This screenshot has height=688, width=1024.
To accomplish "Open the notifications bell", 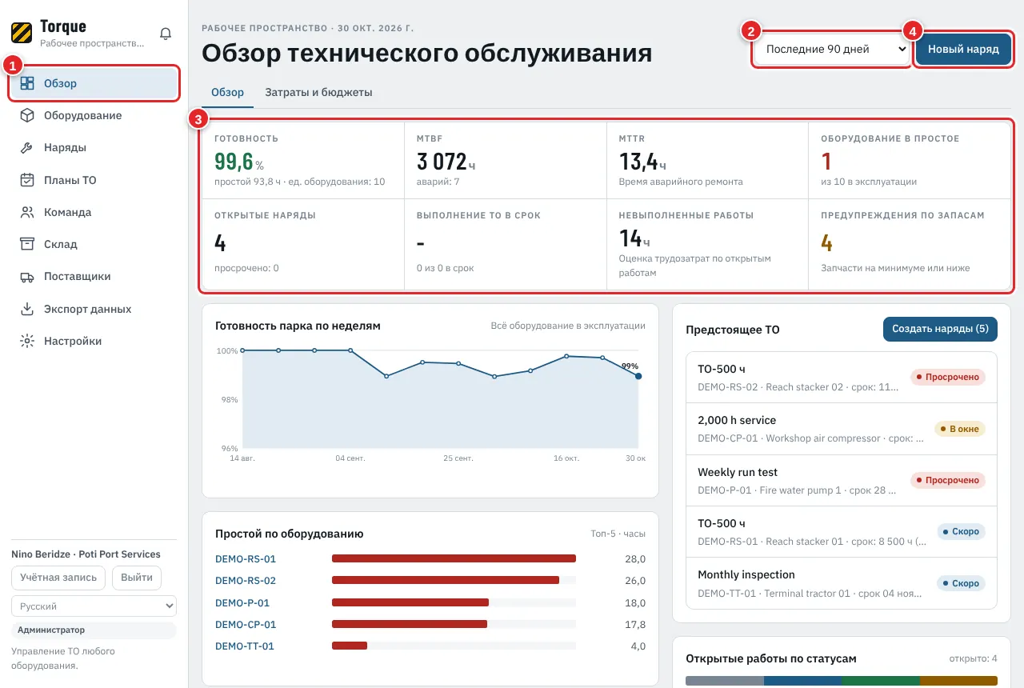I will (x=166, y=34).
